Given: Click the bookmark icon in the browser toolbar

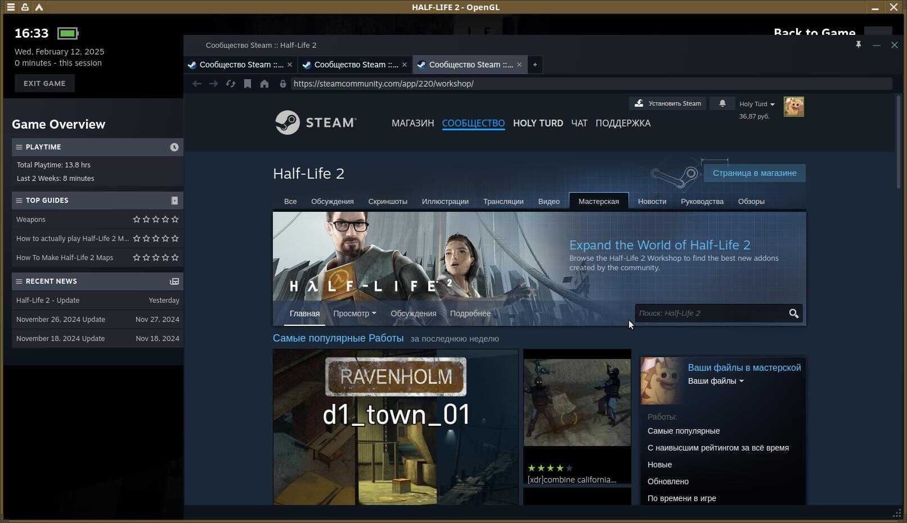Looking at the screenshot, I should tap(248, 84).
